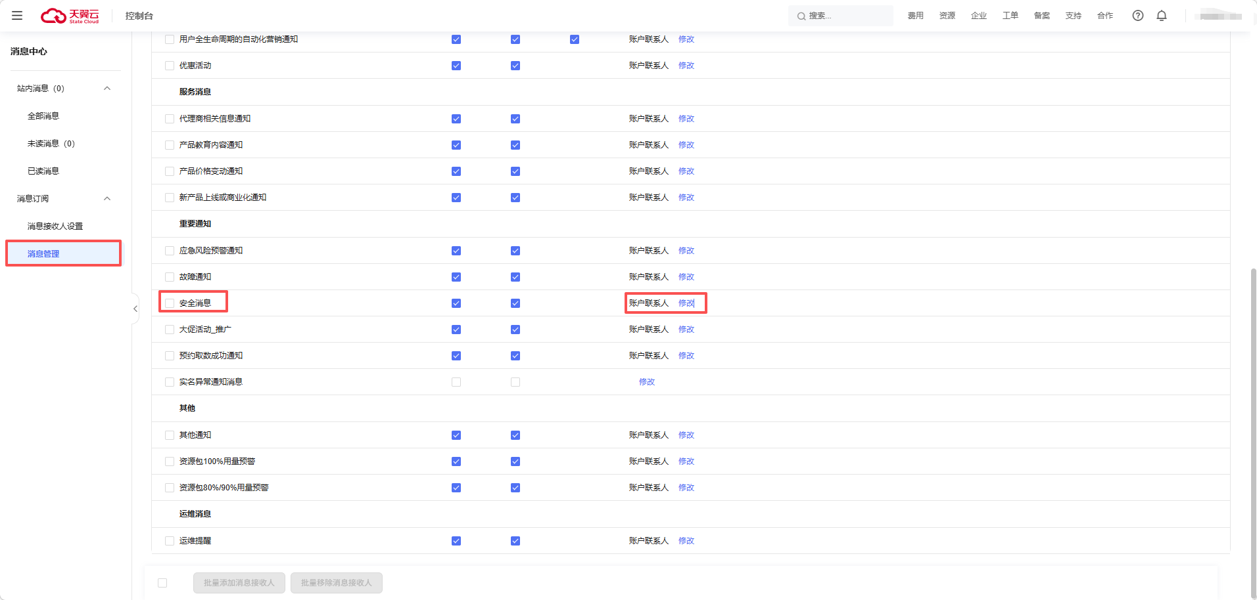This screenshot has height=600, width=1257.
Task: Open the 全部消息 sidebar item
Action: click(43, 116)
